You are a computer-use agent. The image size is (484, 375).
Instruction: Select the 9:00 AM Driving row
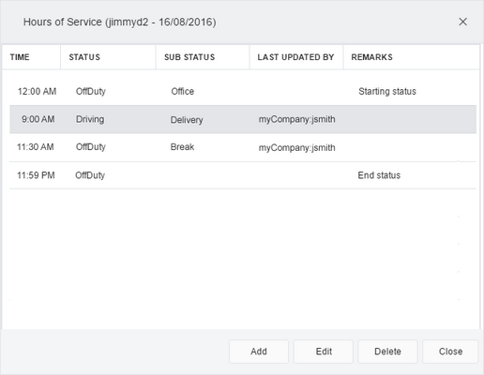(x=243, y=119)
